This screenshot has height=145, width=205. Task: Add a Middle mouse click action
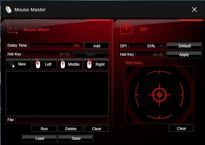70,64
